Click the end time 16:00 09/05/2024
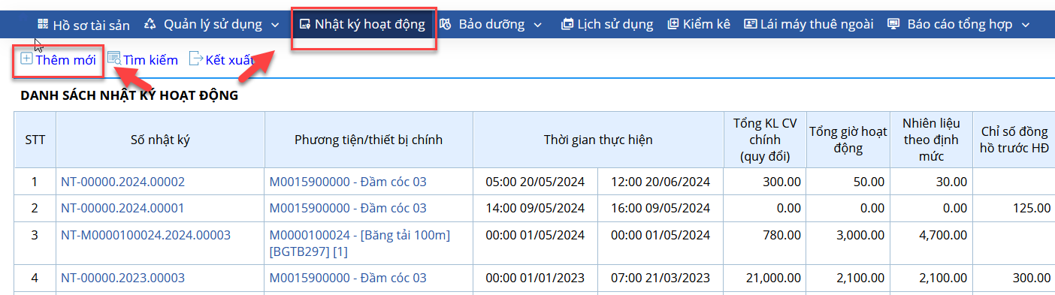The height and width of the screenshot is (295, 1055). pyautogui.click(x=661, y=208)
